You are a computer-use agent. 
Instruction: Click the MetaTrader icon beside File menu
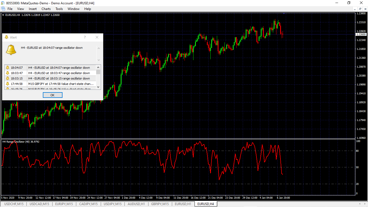point(3,9)
